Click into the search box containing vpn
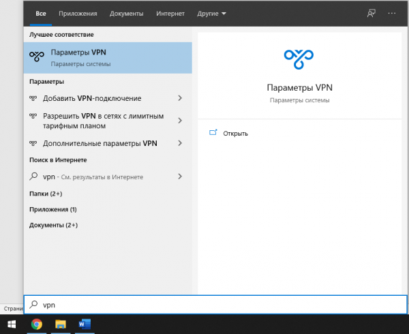 pos(204,306)
